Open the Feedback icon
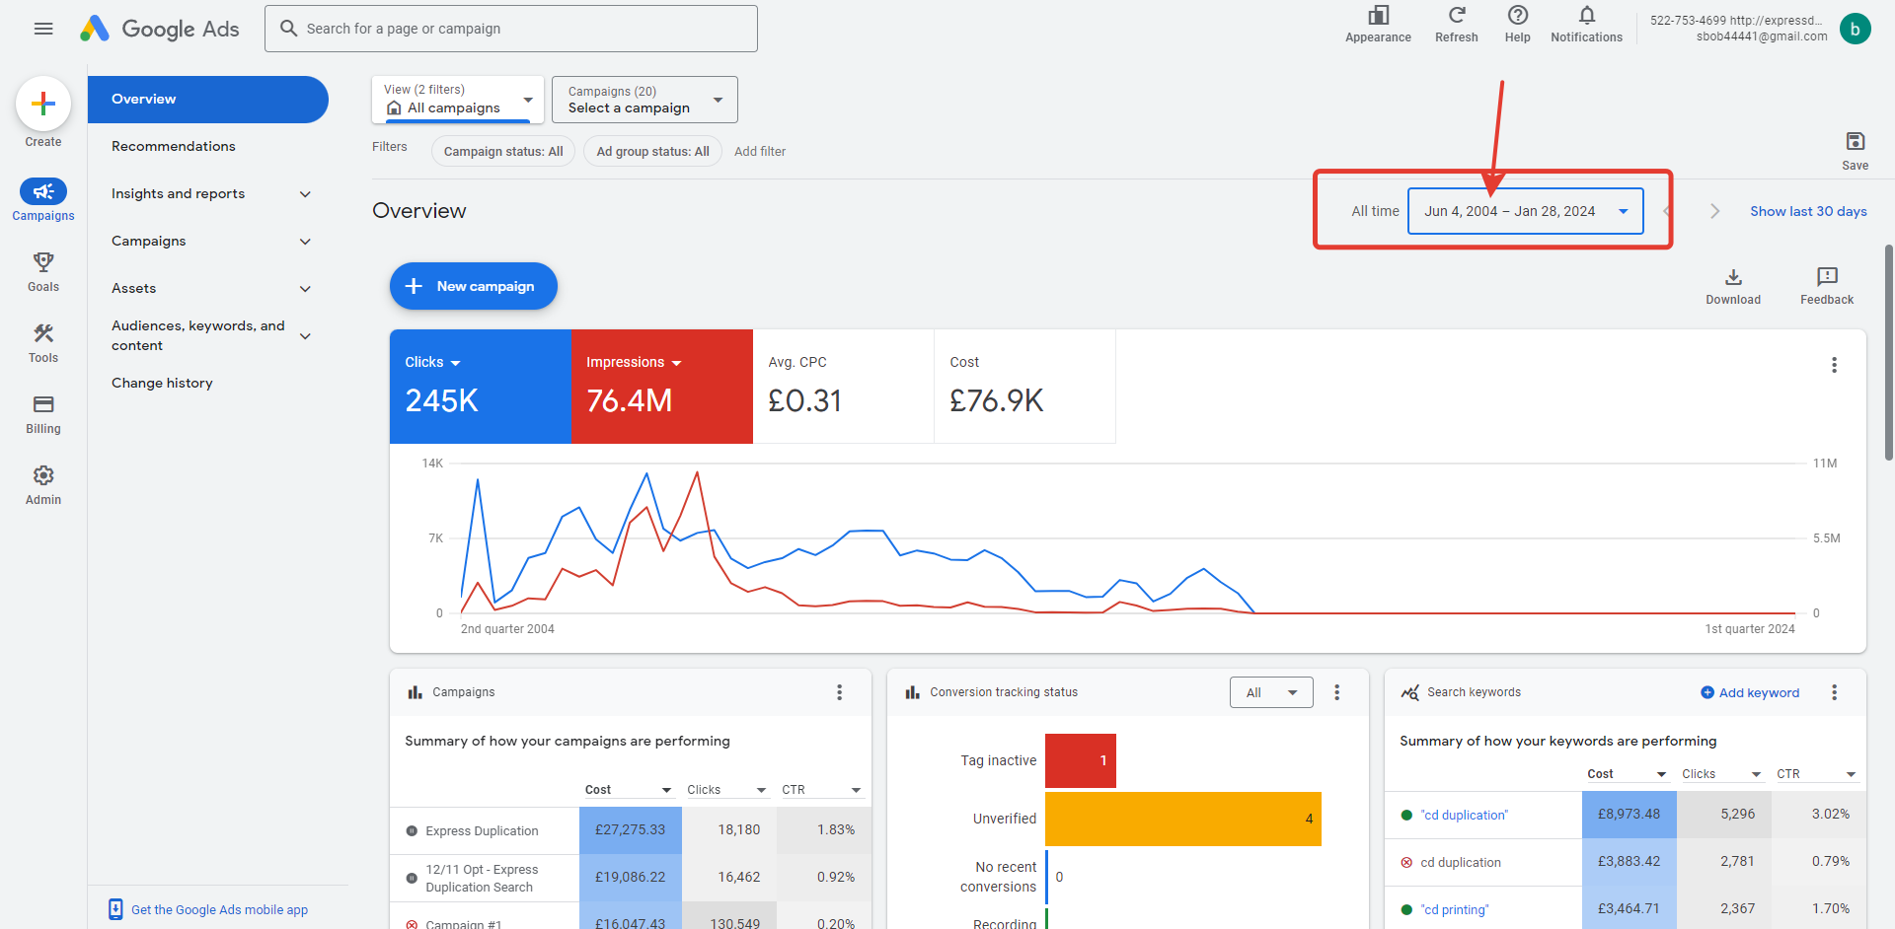The image size is (1895, 929). click(1827, 277)
